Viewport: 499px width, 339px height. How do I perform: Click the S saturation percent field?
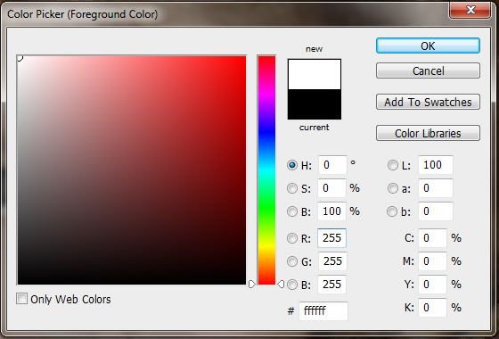tap(331, 188)
